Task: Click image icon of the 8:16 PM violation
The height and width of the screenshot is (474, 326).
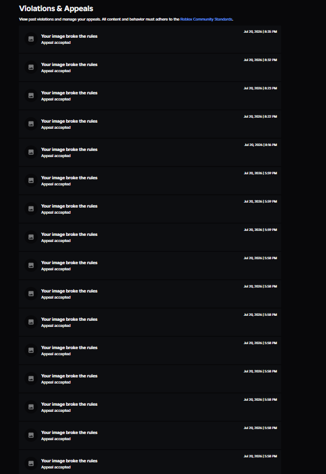Action: click(x=31, y=152)
